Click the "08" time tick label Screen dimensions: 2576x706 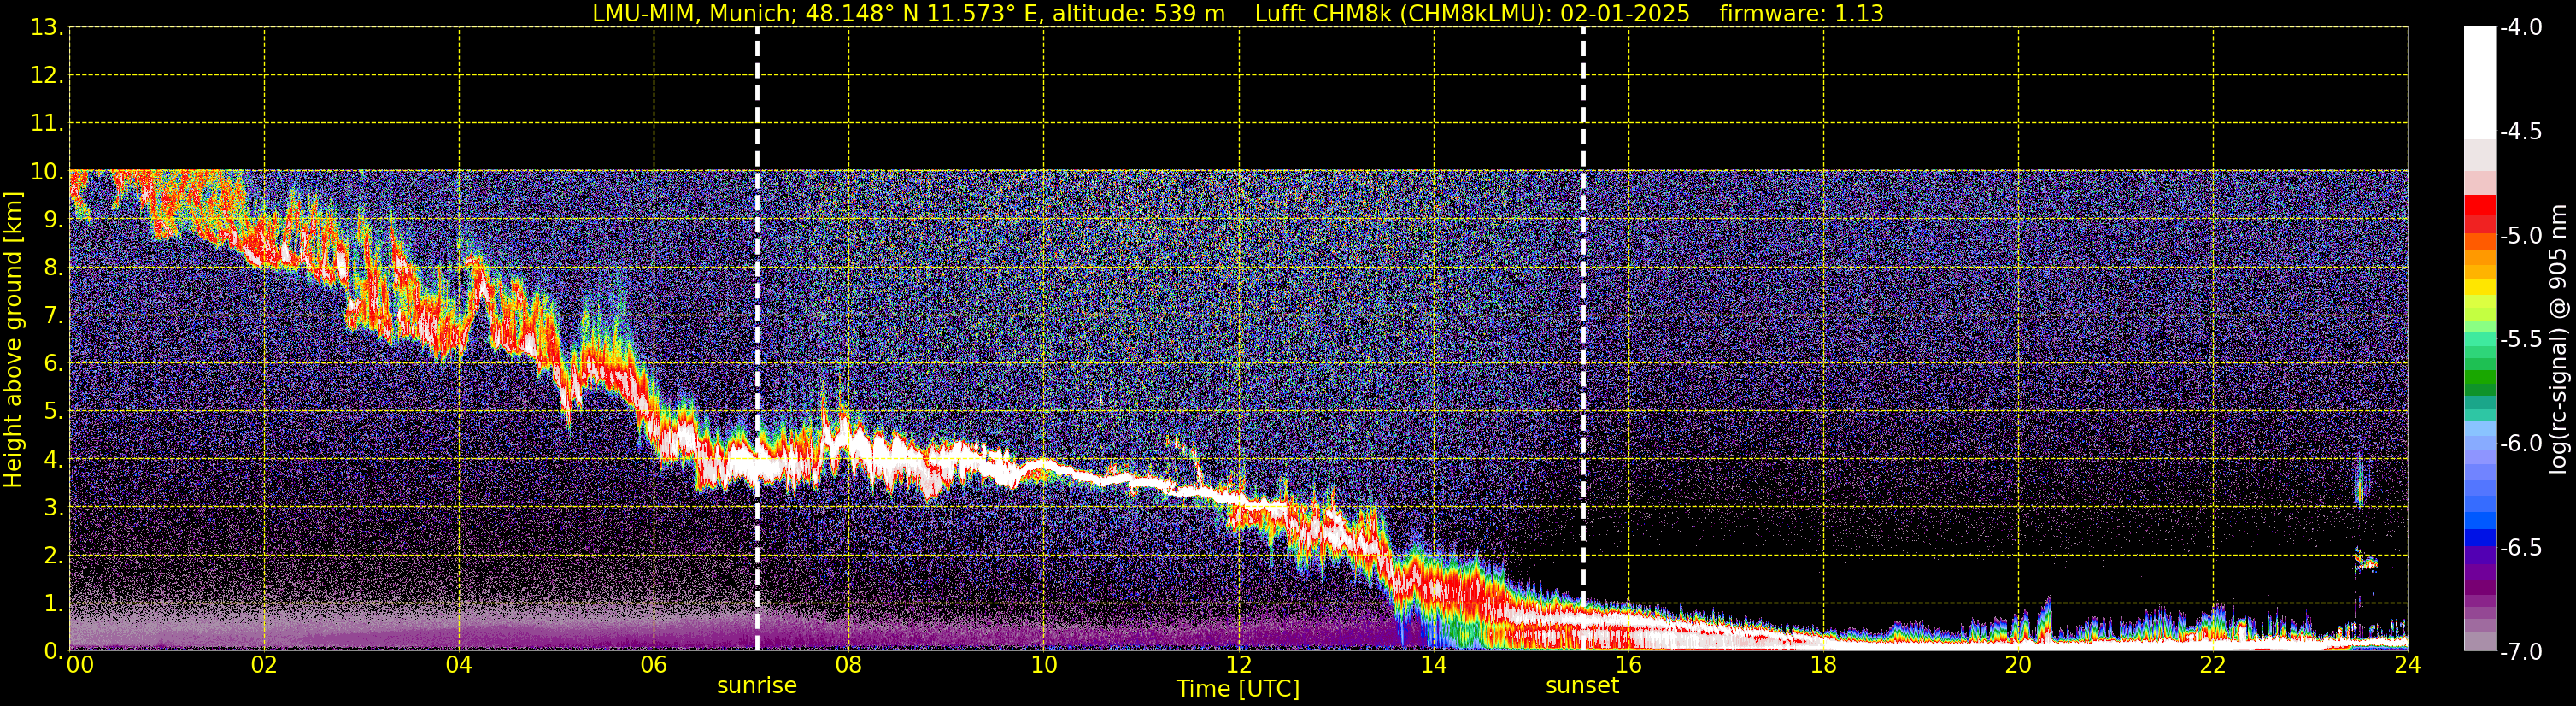coord(849,665)
